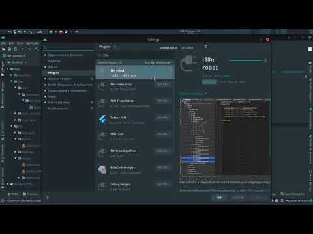
Task: Install the I18N Translation plugin
Action: click(x=163, y=101)
